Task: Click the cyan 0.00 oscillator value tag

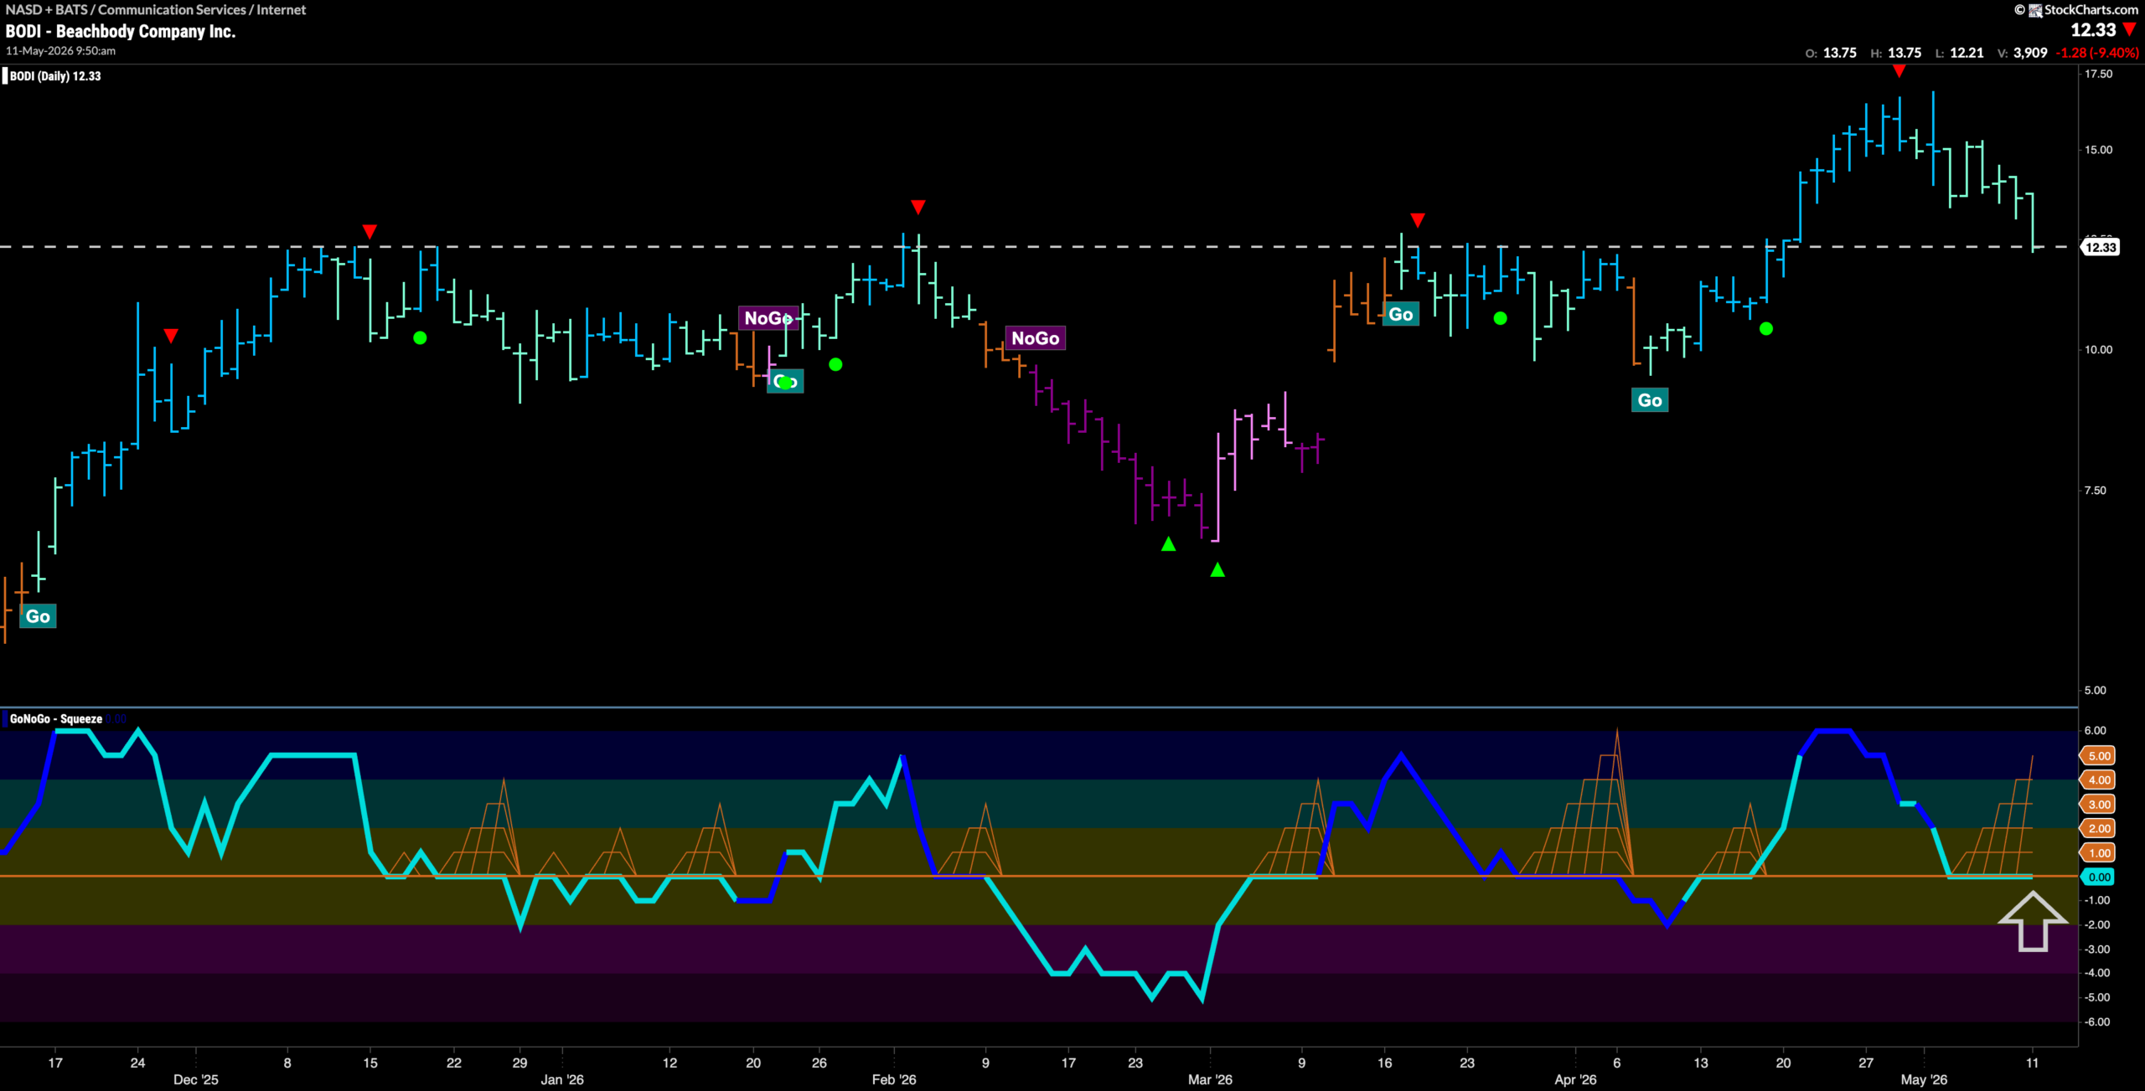Action: (2099, 877)
